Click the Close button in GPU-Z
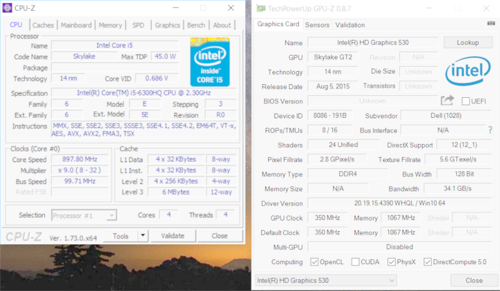The height and width of the screenshot is (291, 500). click(x=474, y=280)
